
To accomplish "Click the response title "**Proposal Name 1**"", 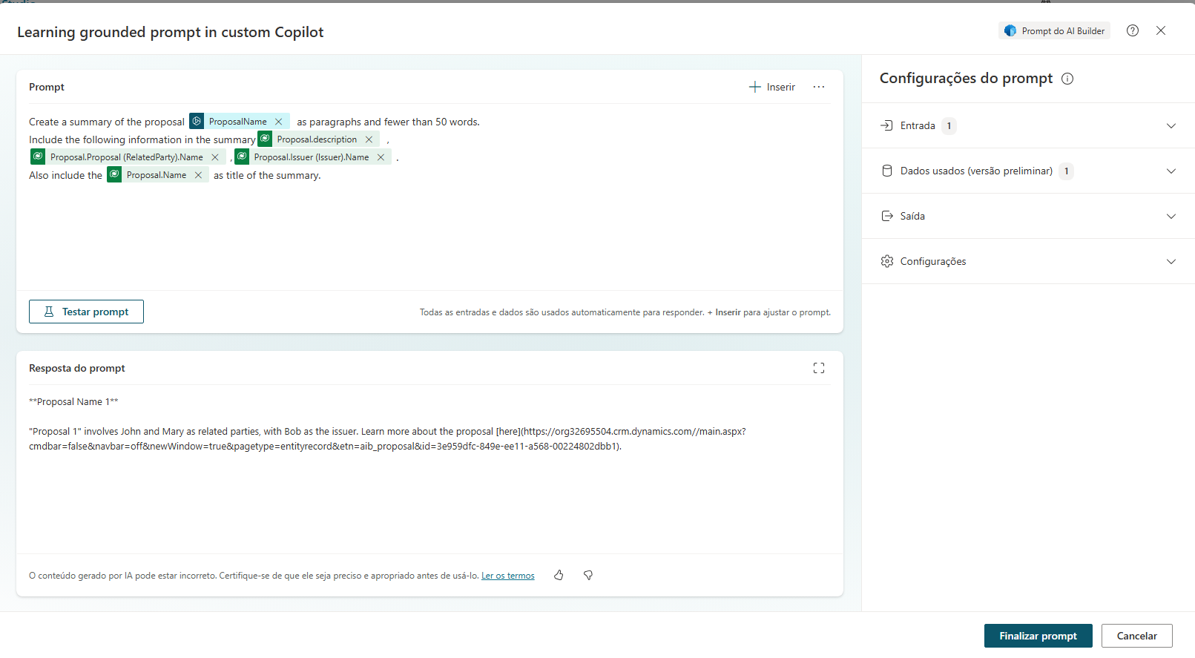I will click(x=73, y=402).
